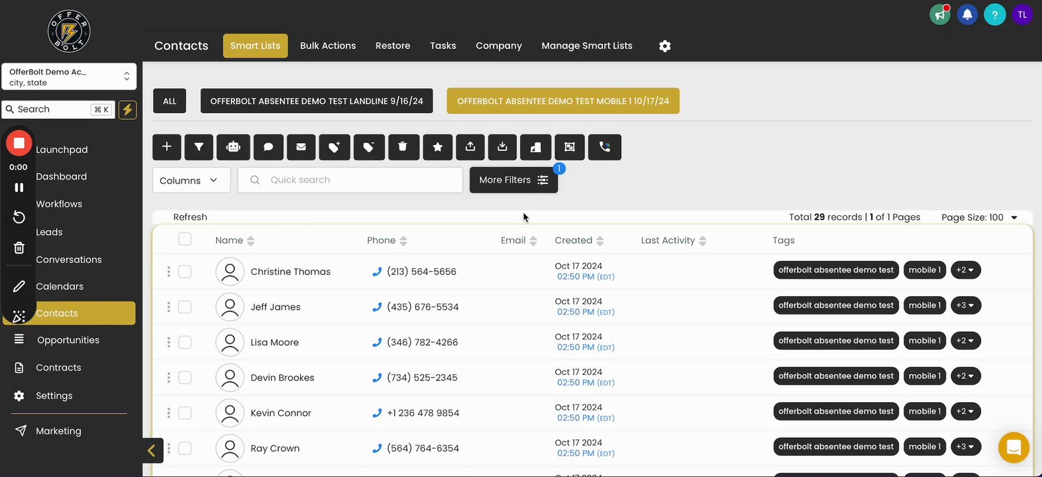Click the star icon in the toolbar

tap(437, 147)
